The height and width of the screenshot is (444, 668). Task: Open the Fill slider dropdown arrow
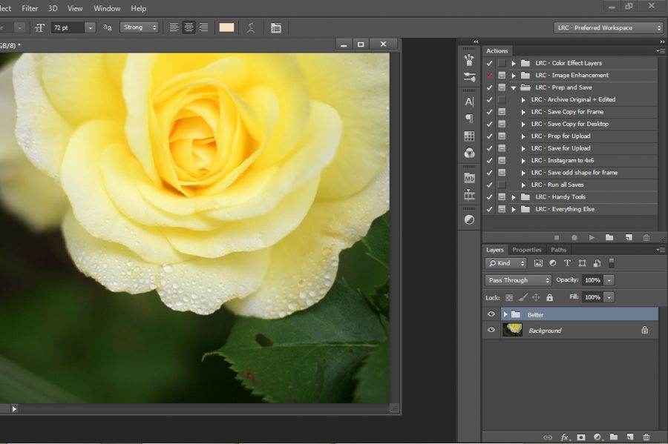coord(609,297)
